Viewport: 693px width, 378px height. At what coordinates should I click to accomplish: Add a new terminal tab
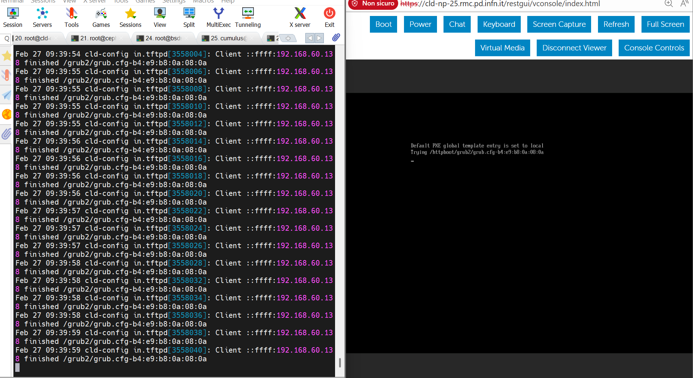coord(288,38)
